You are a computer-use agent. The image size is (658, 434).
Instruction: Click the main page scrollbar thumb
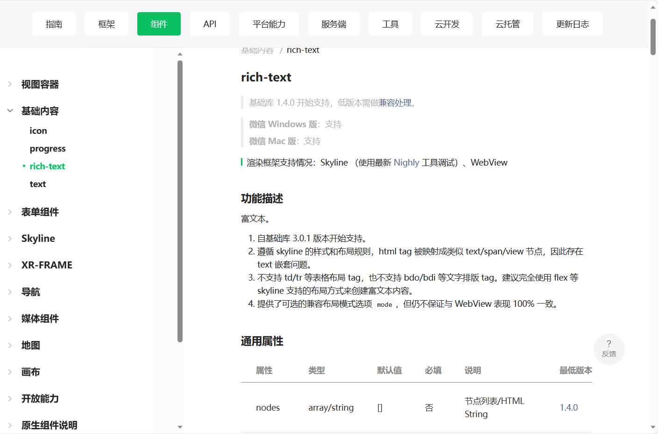click(653, 37)
